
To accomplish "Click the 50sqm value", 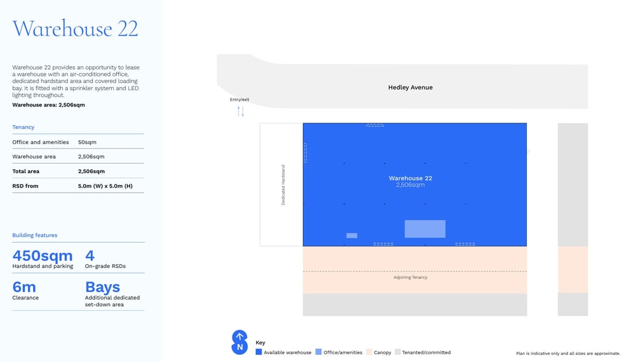I will click(87, 142).
